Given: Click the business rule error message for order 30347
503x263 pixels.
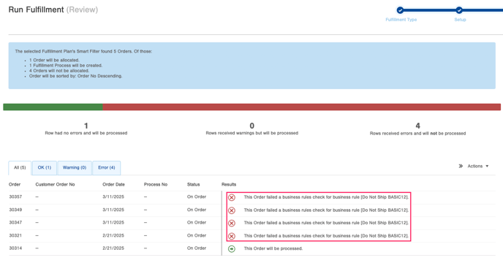Looking at the screenshot, I should click(x=326, y=223).
